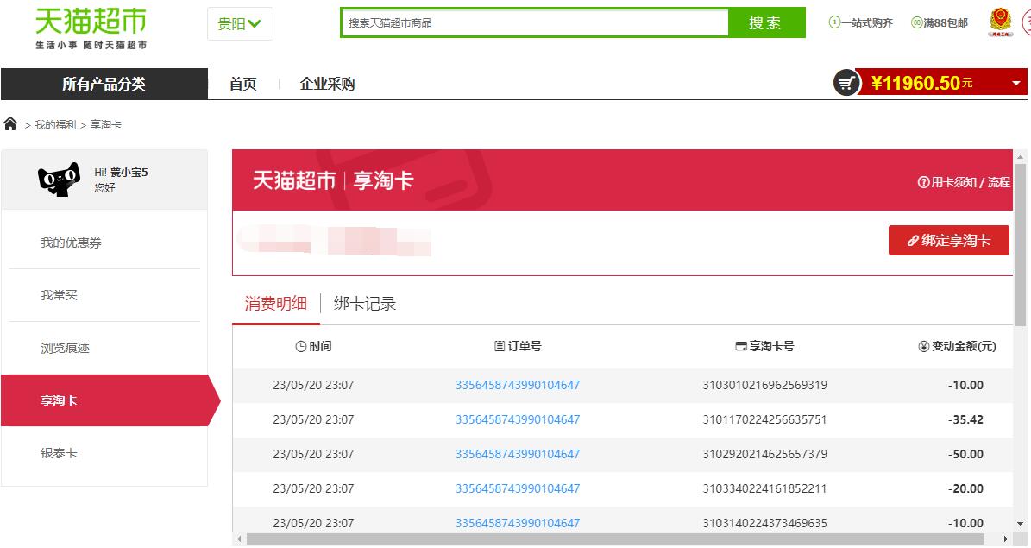1031x548 pixels.
Task: Click card number 3103010216962569319
Action: point(765,385)
